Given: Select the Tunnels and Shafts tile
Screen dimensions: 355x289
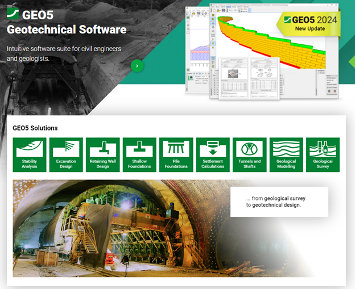Looking at the screenshot, I should pos(250,155).
